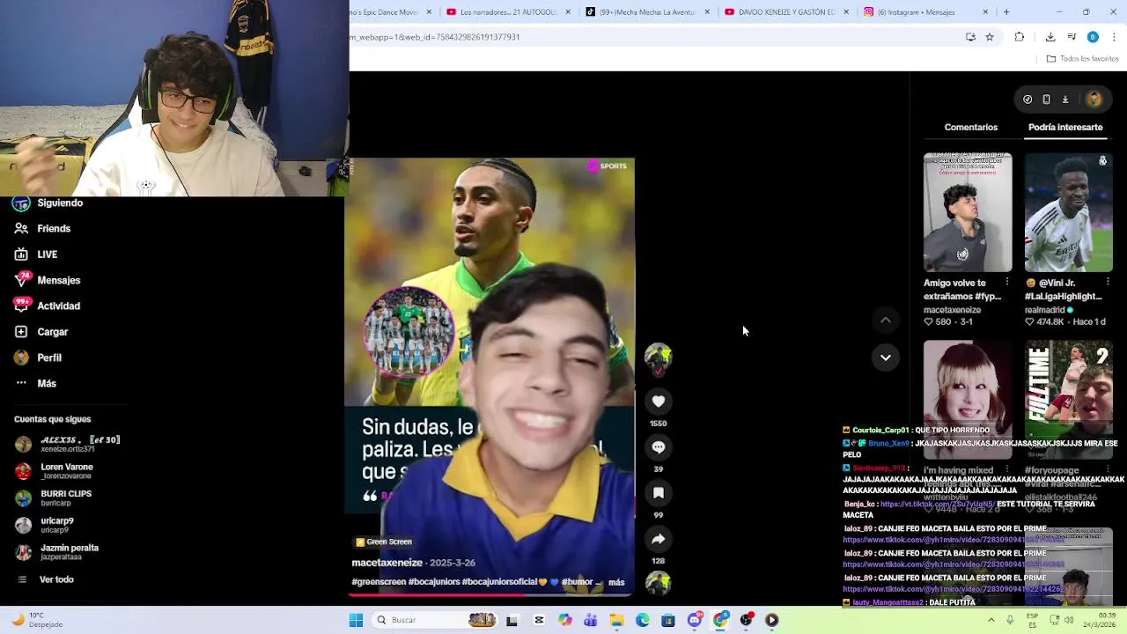The width and height of the screenshot is (1127, 634).
Task: Open the creator avatar above the like button
Action: [x=658, y=358]
